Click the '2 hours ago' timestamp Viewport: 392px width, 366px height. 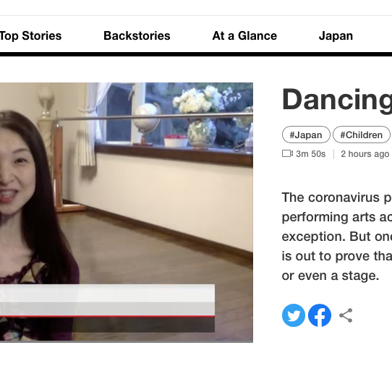365,154
